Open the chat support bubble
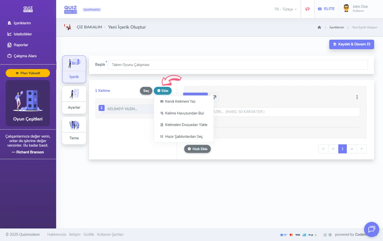Image resolution: width=383 pixels, height=241 pixels. (371, 229)
